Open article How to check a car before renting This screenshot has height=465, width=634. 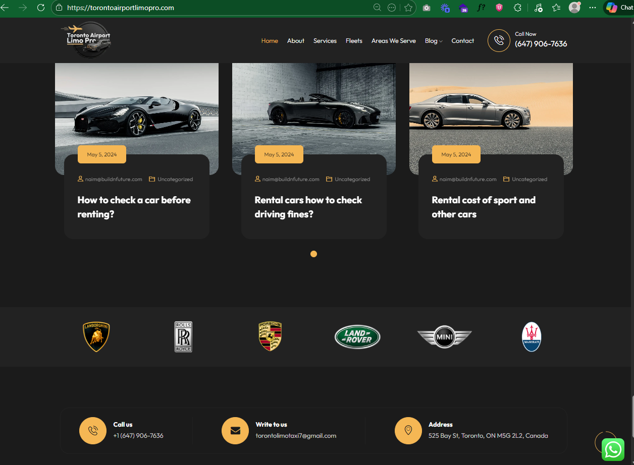[x=134, y=207]
